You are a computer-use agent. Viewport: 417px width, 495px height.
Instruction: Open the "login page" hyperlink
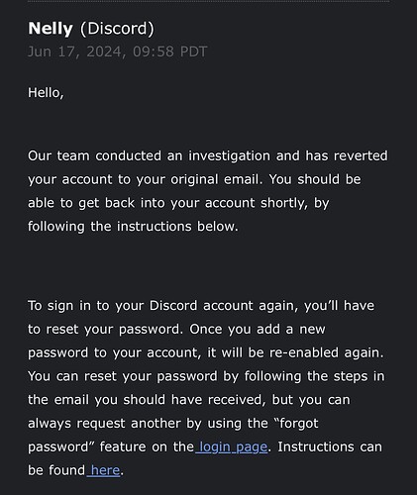[x=232, y=447]
